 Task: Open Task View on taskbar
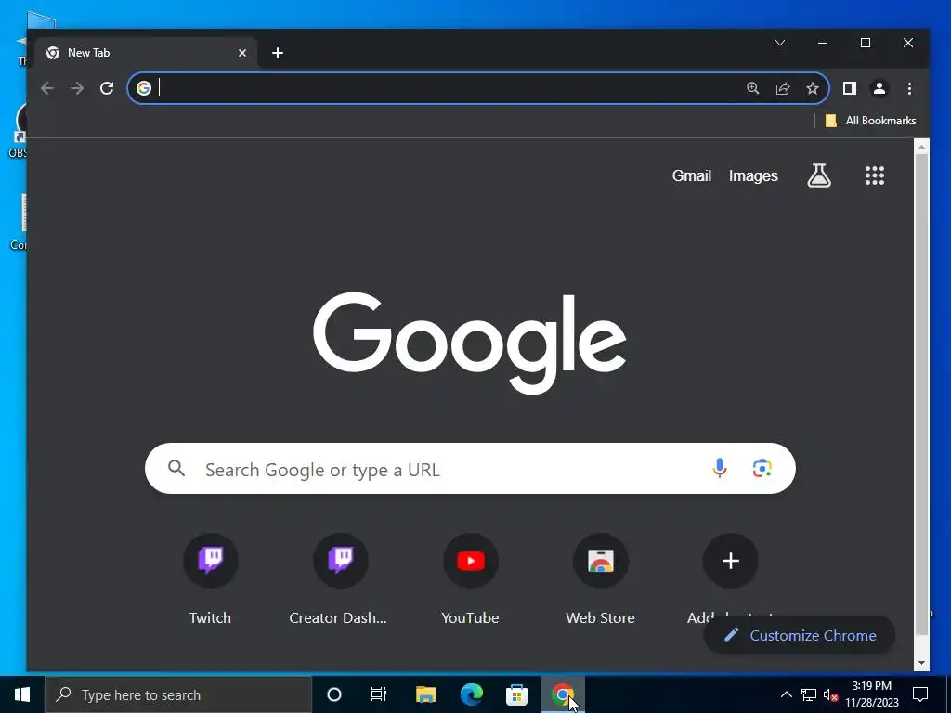379,694
